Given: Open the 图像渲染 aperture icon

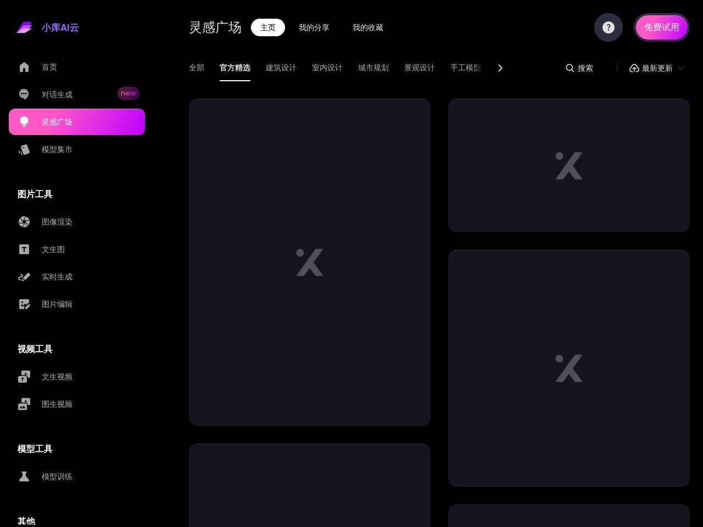Looking at the screenshot, I should click(24, 222).
